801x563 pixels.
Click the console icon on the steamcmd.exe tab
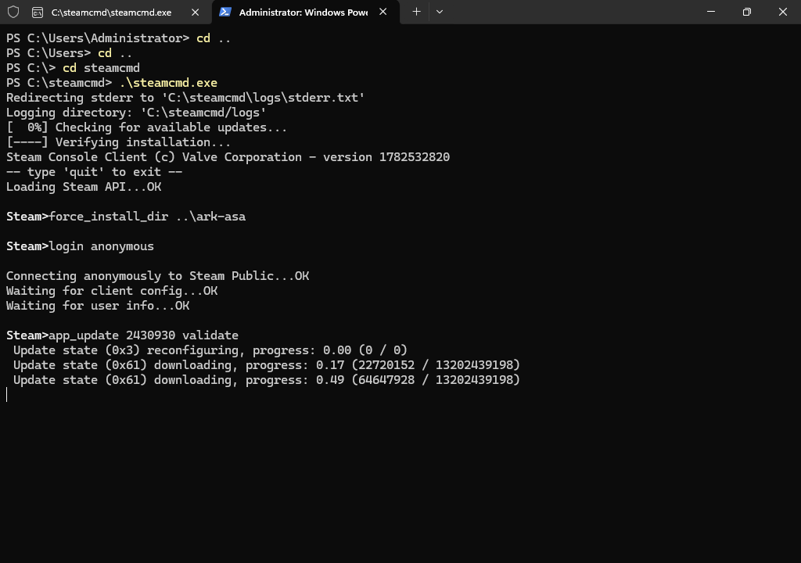(38, 13)
